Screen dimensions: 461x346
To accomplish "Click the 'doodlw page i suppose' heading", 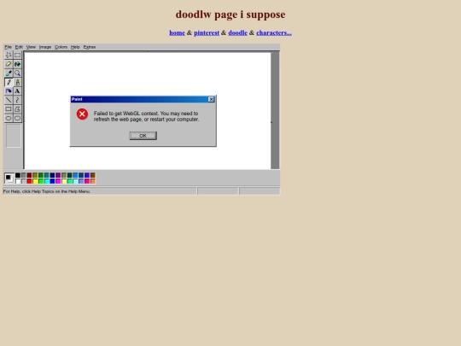I will point(230,15).
